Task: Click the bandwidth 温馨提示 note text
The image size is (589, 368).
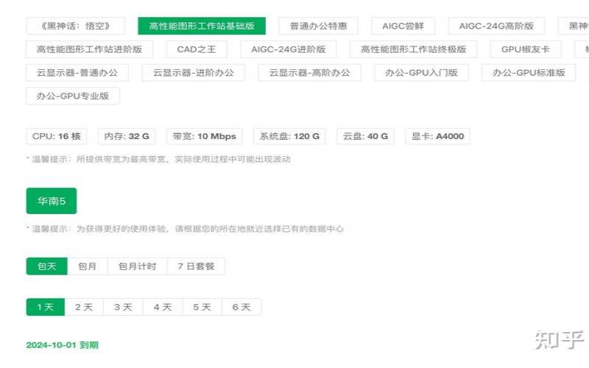Action: (x=158, y=159)
